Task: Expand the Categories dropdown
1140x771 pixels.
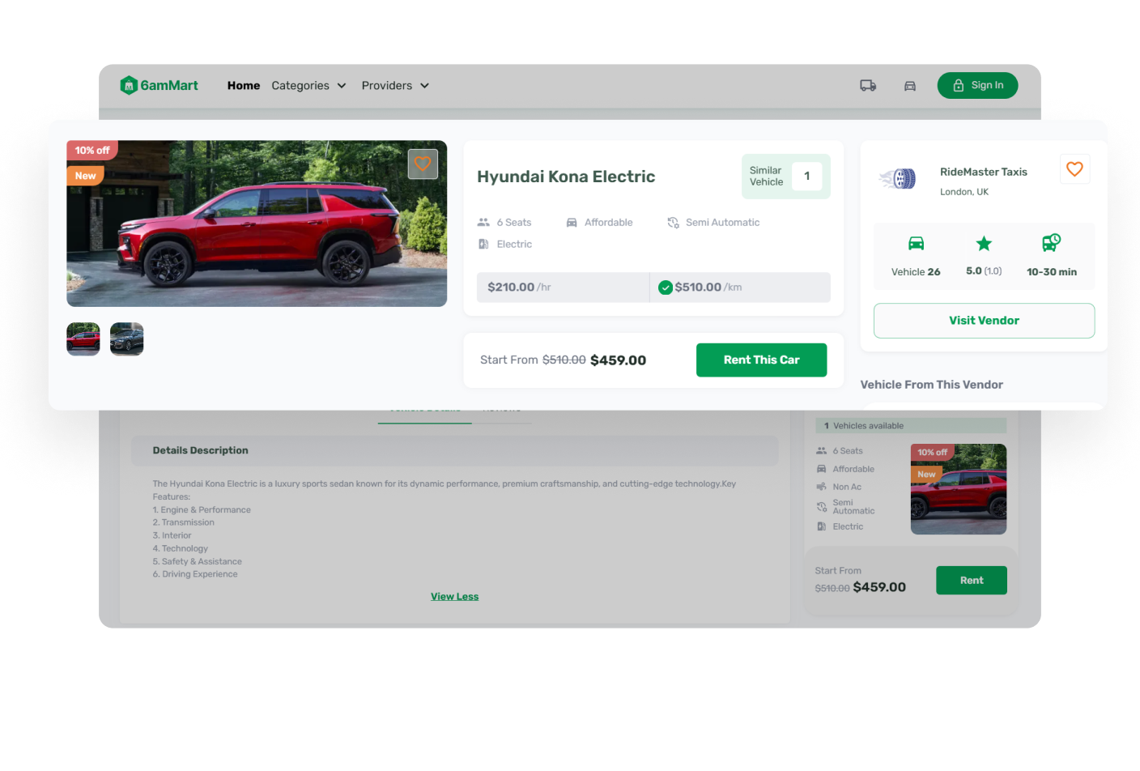Action: click(308, 86)
